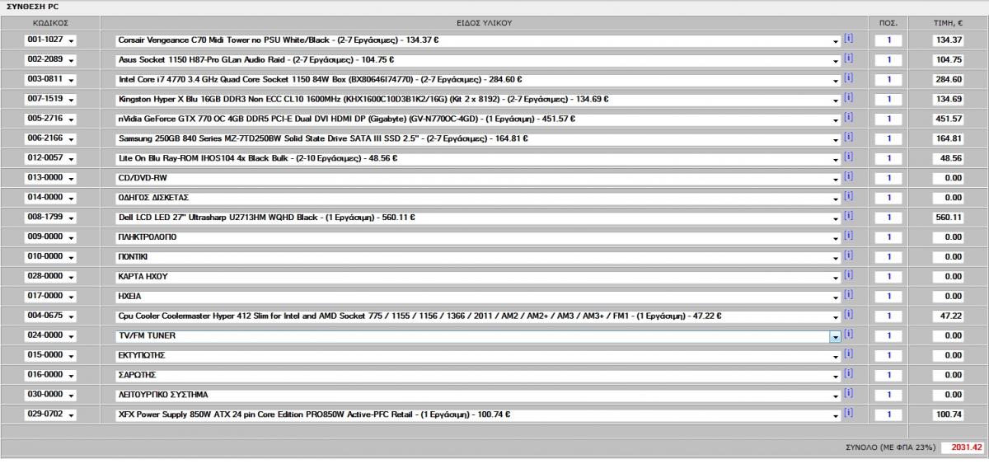
Task: Click quantity field of XFX Power Supply row
Action: point(888,415)
